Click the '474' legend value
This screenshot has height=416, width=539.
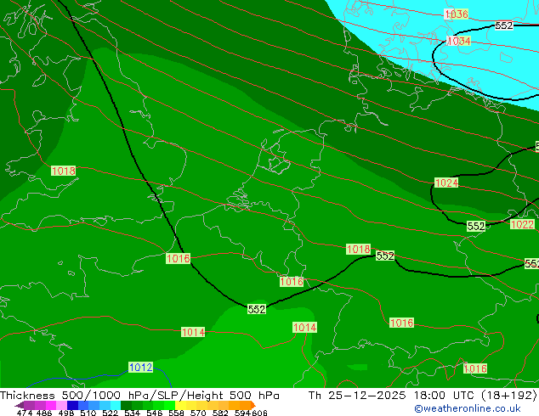pos(25,413)
